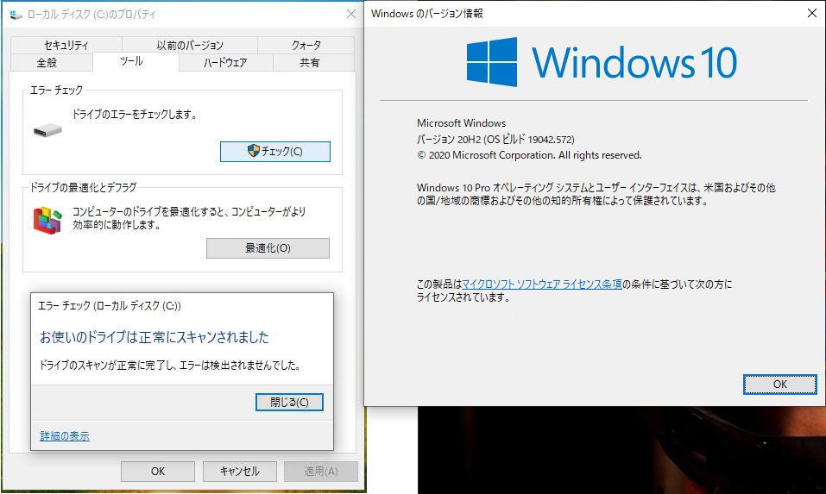The width and height of the screenshot is (826, 494).
Task: Close the ローカル ディスク (C:) properties window
Action: (351, 14)
